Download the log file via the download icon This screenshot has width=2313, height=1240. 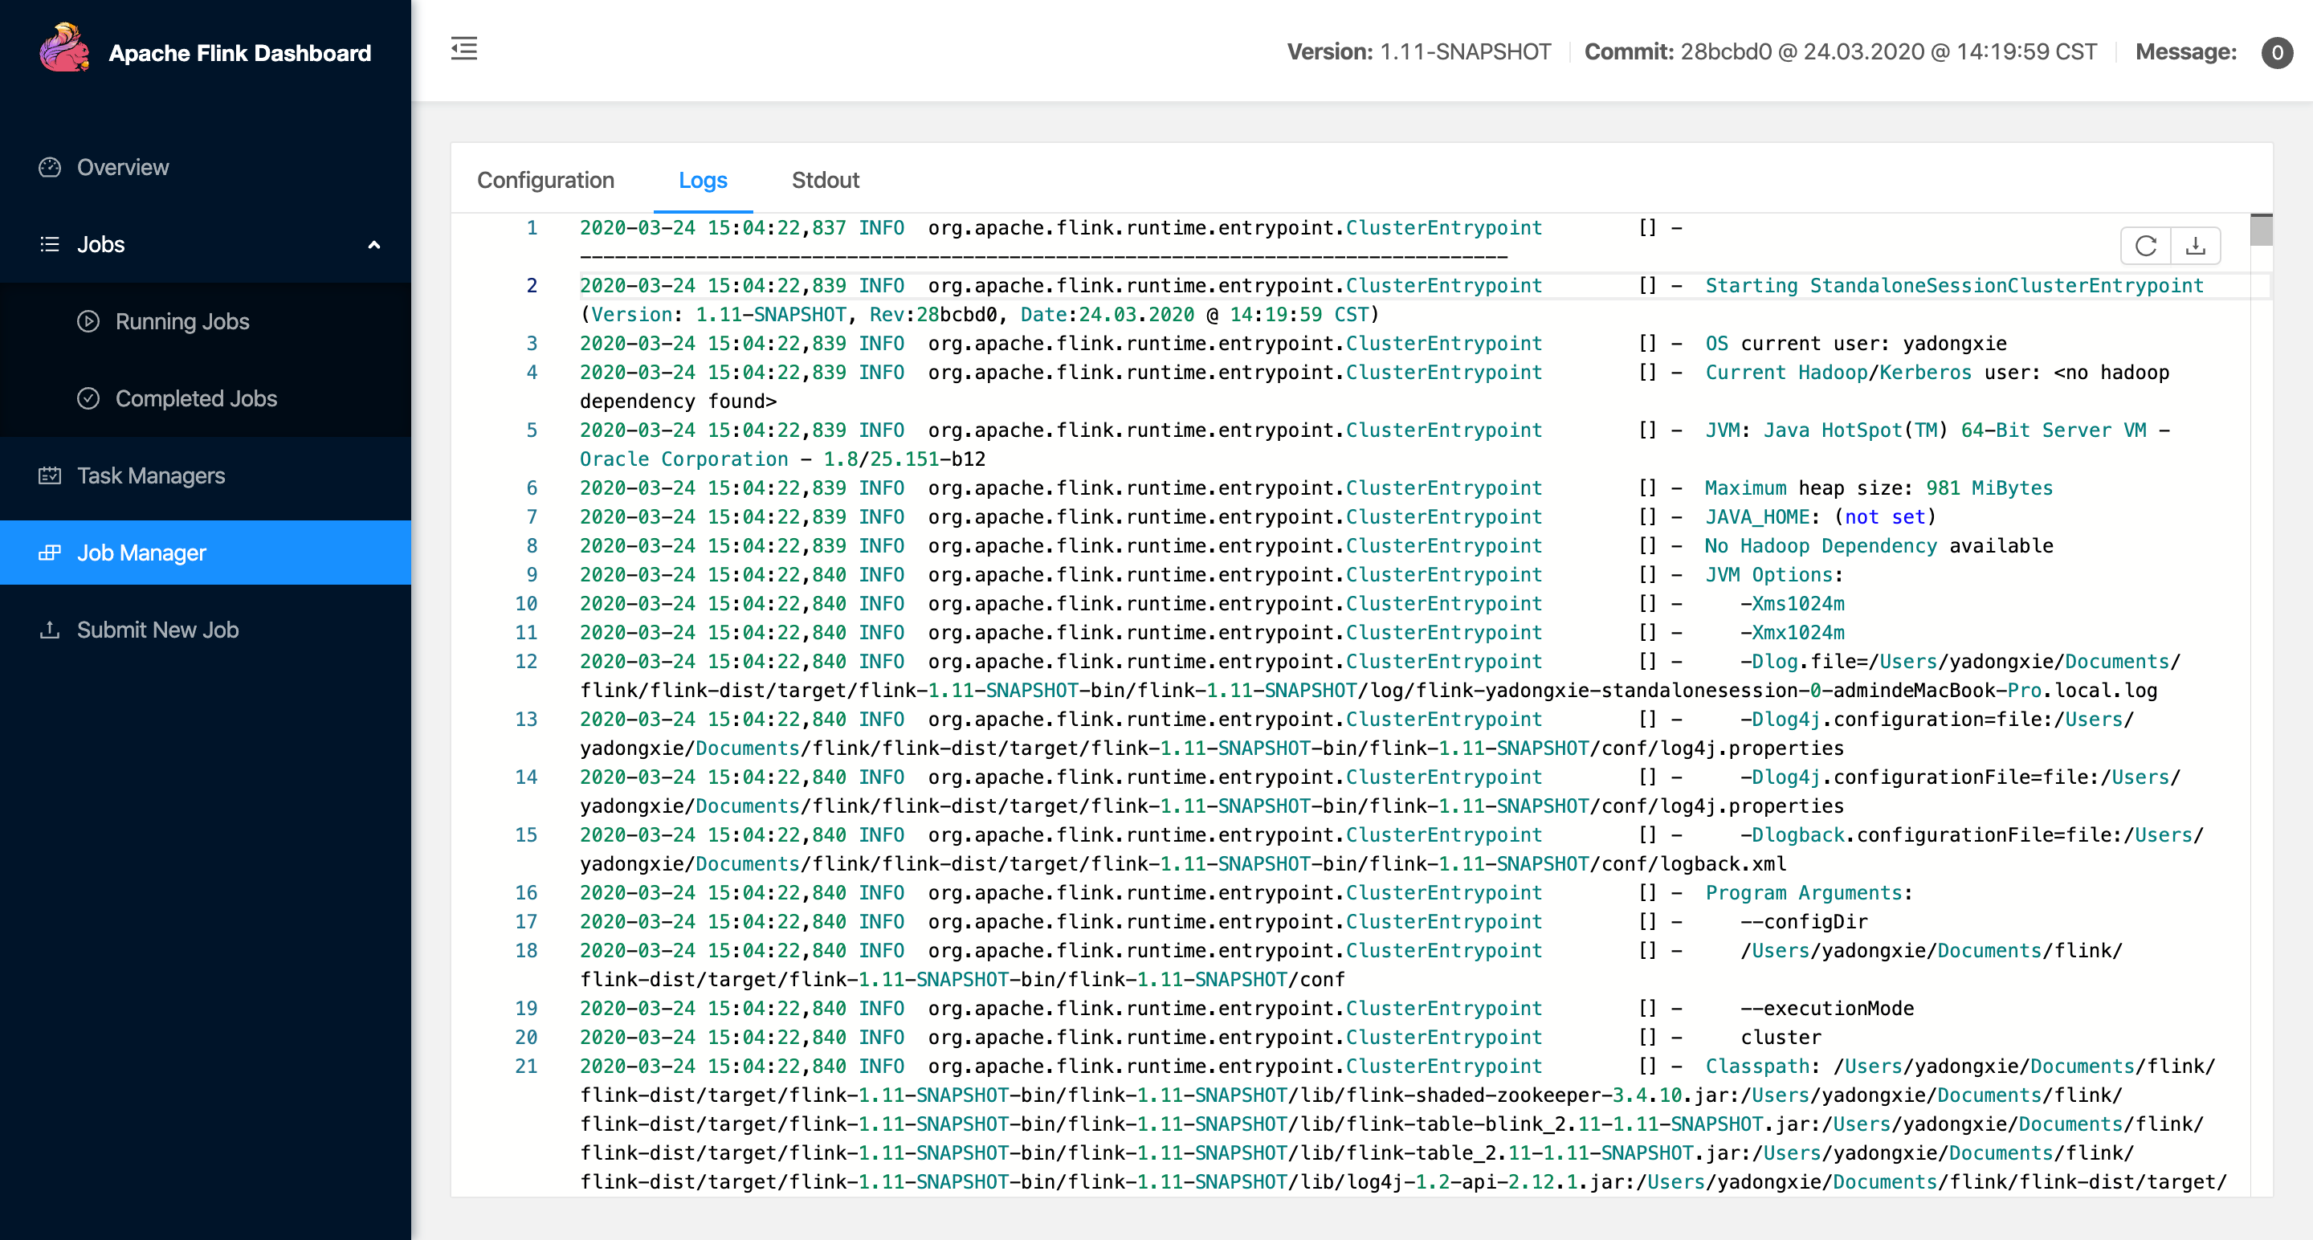coord(2196,245)
